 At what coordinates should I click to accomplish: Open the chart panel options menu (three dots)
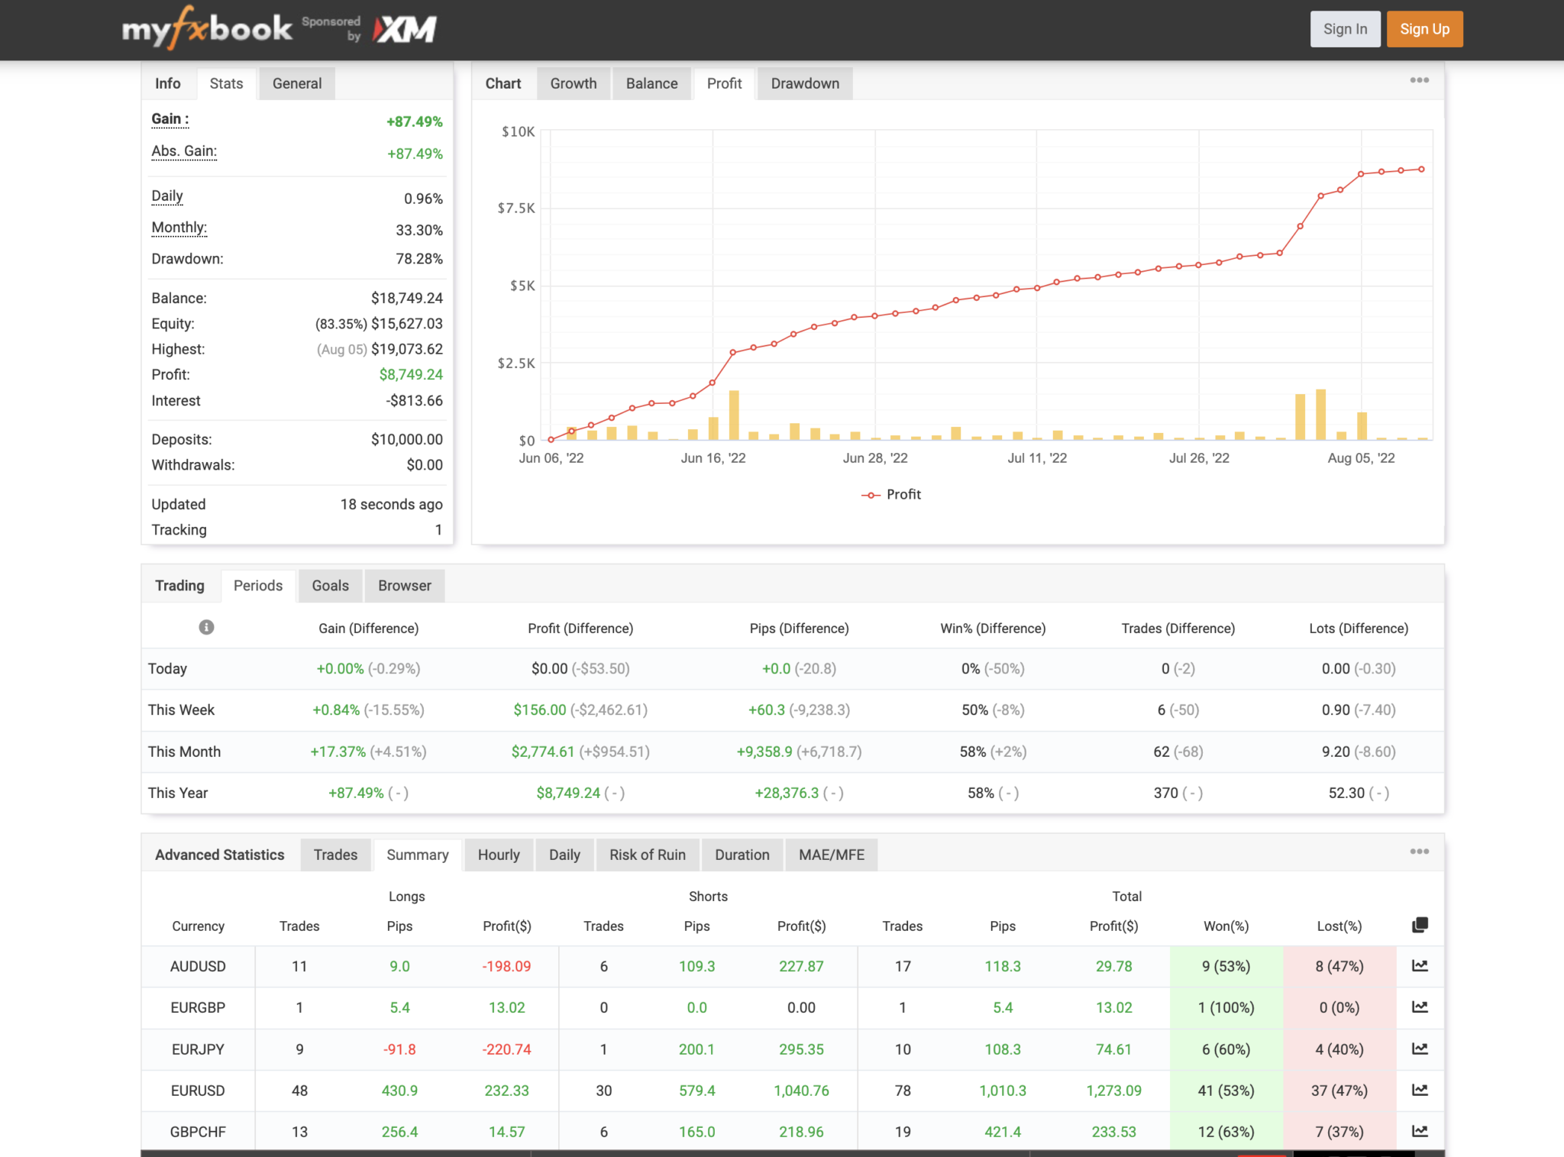tap(1420, 80)
